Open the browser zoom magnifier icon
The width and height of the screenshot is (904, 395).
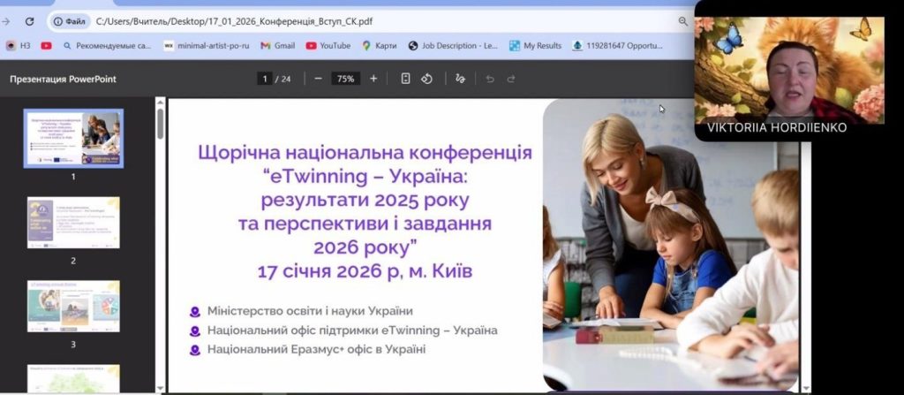tap(682, 20)
